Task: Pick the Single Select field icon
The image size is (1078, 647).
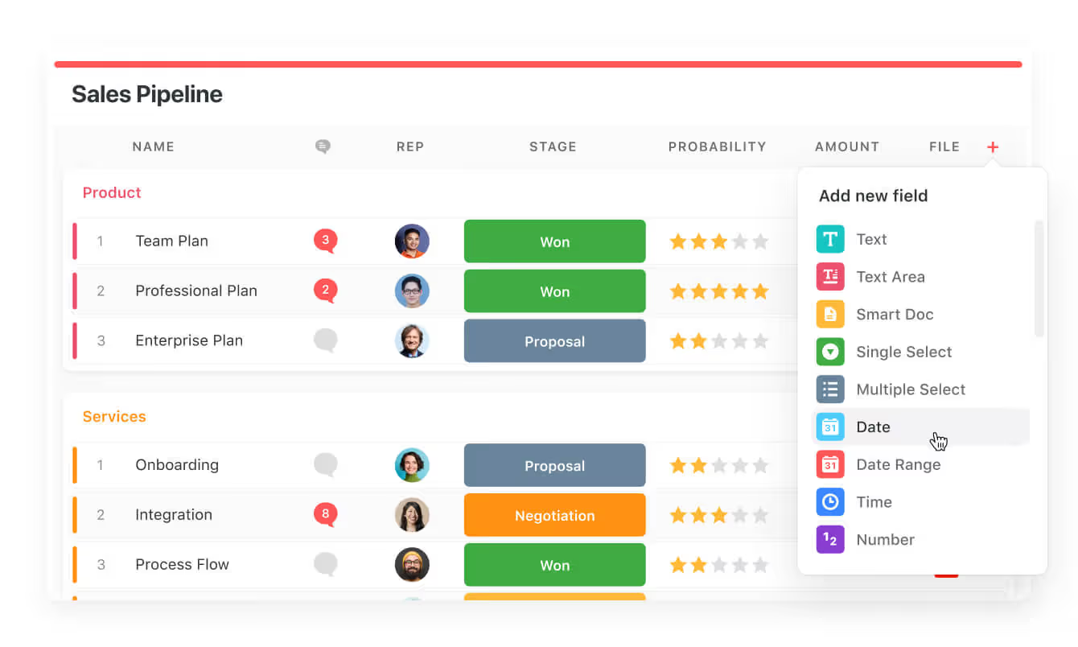Action: [x=830, y=352]
